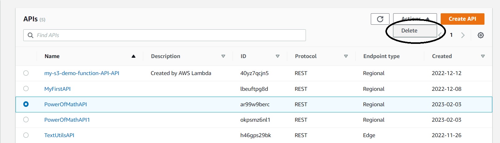Sort by the Created column arrow
Image resolution: width=500 pixels, height=143 pixels.
coord(483,56)
